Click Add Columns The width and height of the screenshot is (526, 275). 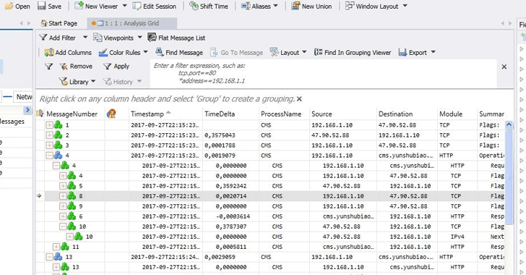[68, 52]
